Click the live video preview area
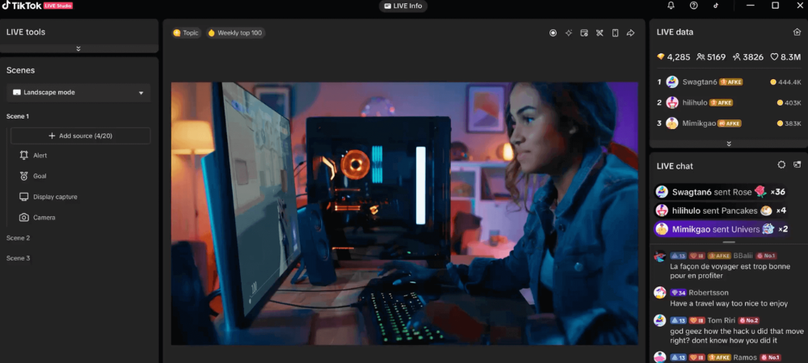Image resolution: width=808 pixels, height=363 pixels. 404,214
